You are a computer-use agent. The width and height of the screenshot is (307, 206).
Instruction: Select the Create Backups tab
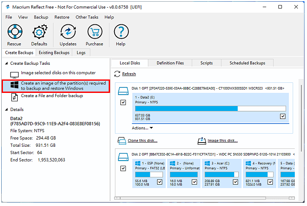click(x=19, y=53)
